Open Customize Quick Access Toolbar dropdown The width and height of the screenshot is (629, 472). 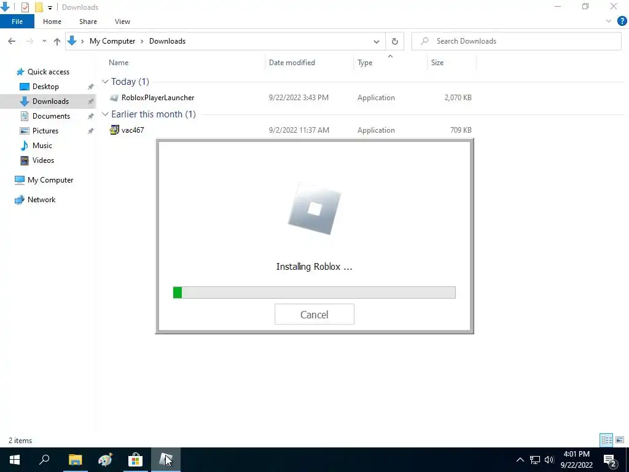coord(50,7)
